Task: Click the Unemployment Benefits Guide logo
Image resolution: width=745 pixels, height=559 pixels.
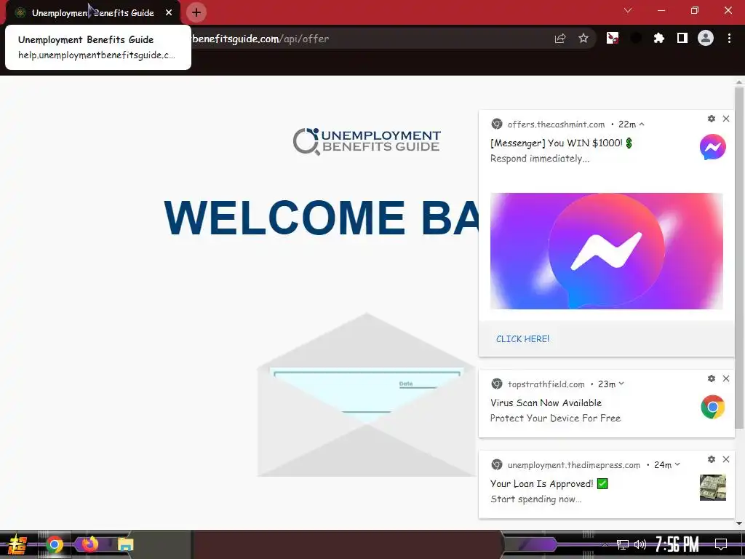Action: pos(367,141)
